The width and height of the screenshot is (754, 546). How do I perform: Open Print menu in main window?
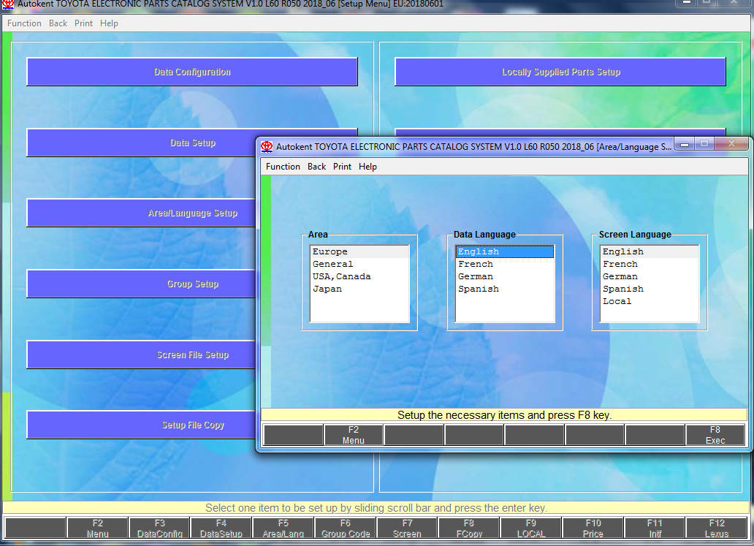83,23
